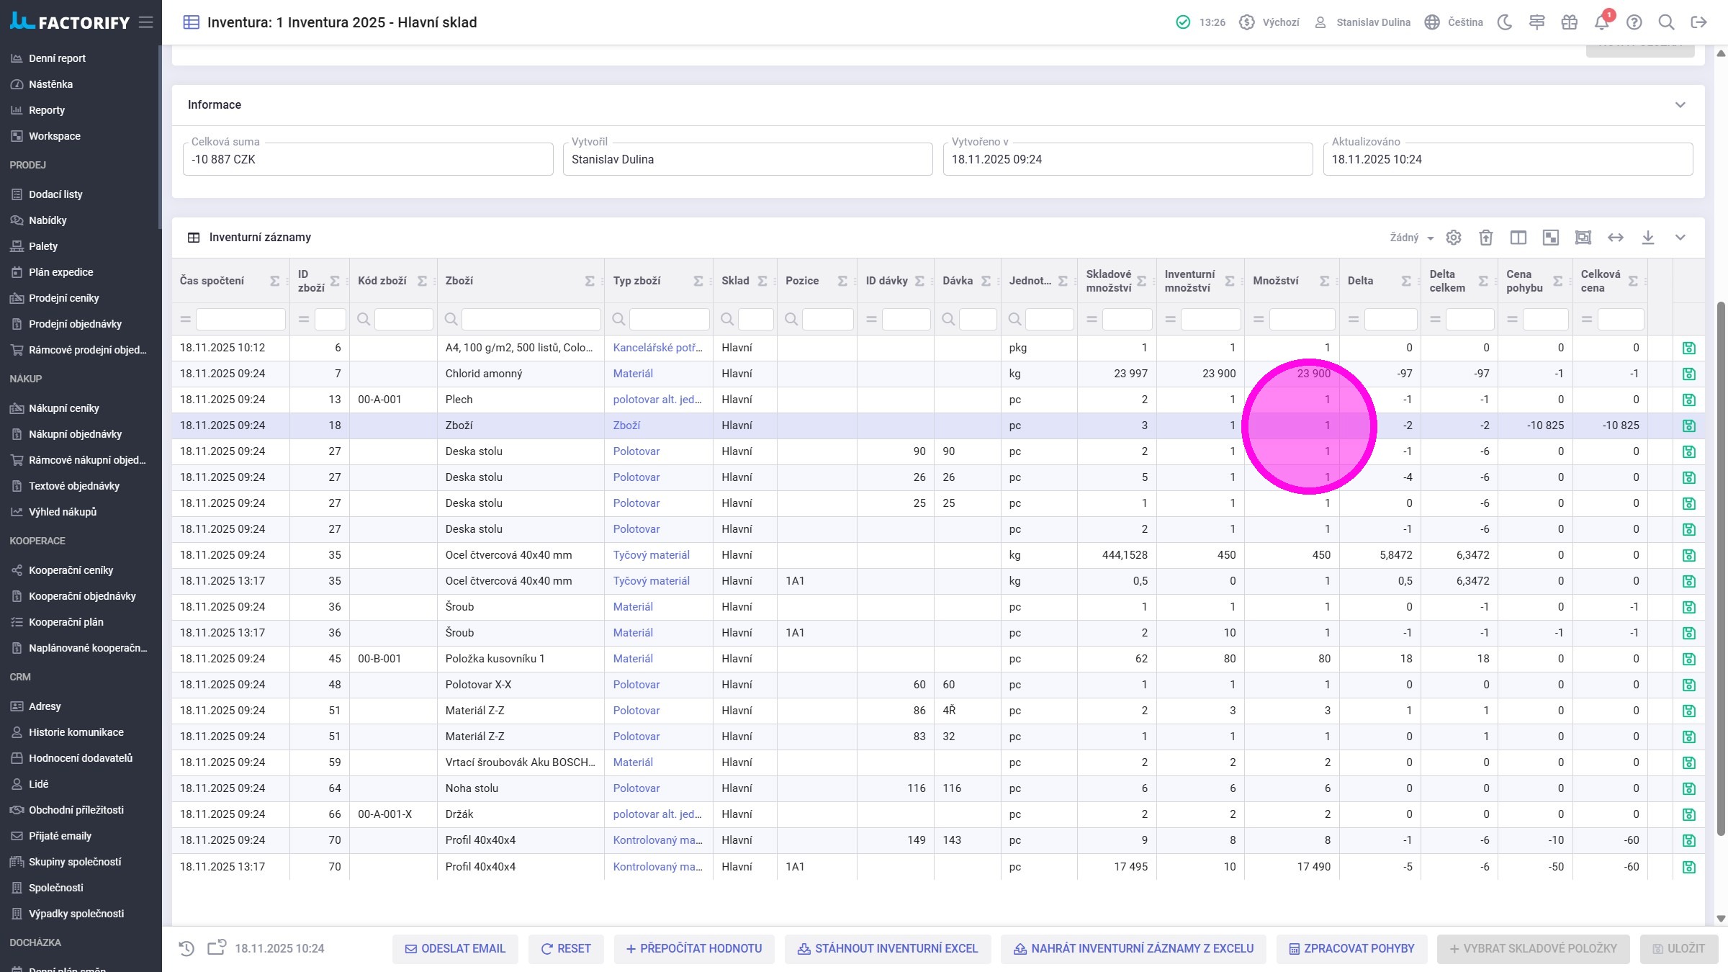Screen dimensions: 1728x972
Task: Click the table settings gear icon
Action: pos(1454,238)
